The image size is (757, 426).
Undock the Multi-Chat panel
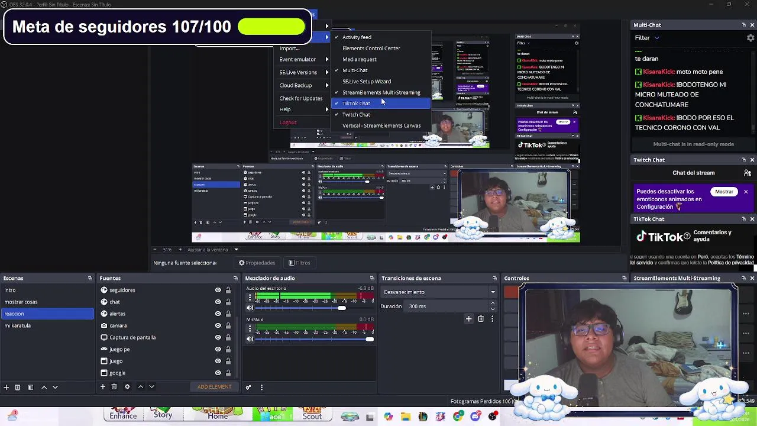click(x=743, y=25)
